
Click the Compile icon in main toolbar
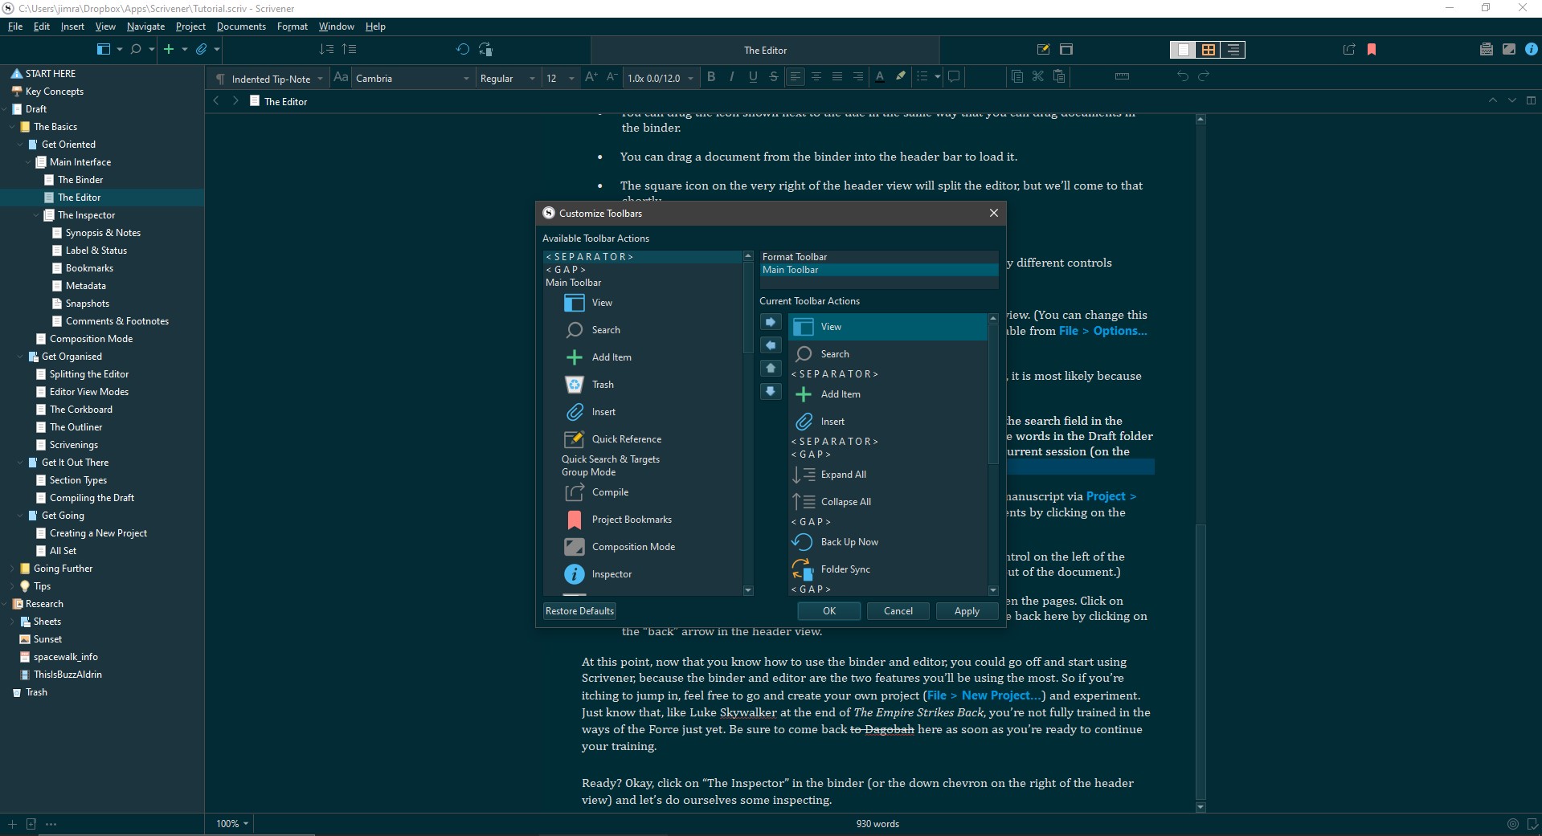pos(1349,49)
